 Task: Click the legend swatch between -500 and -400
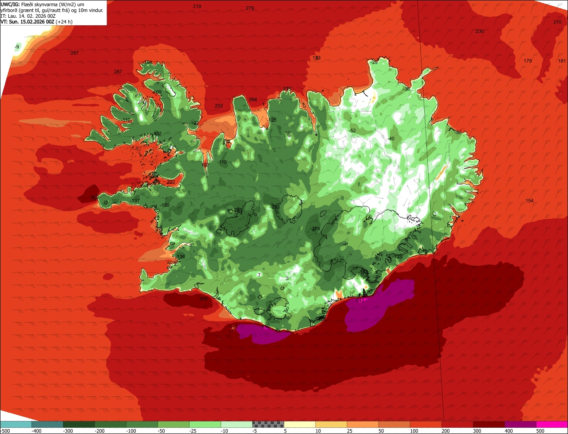[x=16, y=424]
